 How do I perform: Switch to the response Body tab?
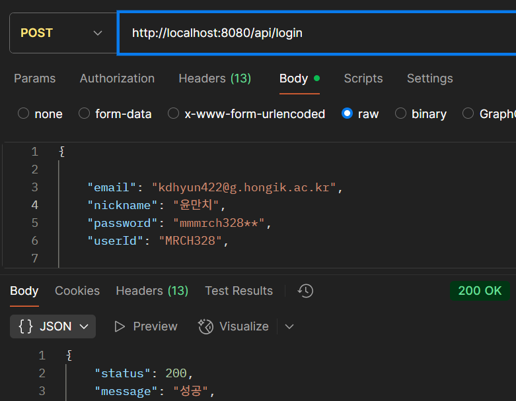24,291
